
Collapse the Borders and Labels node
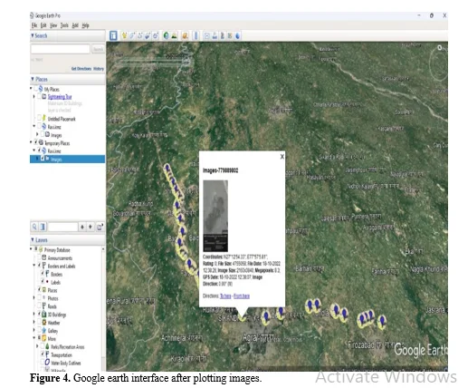click(x=34, y=266)
